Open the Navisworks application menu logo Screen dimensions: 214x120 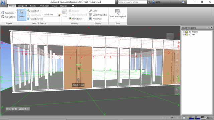pos(3,3)
